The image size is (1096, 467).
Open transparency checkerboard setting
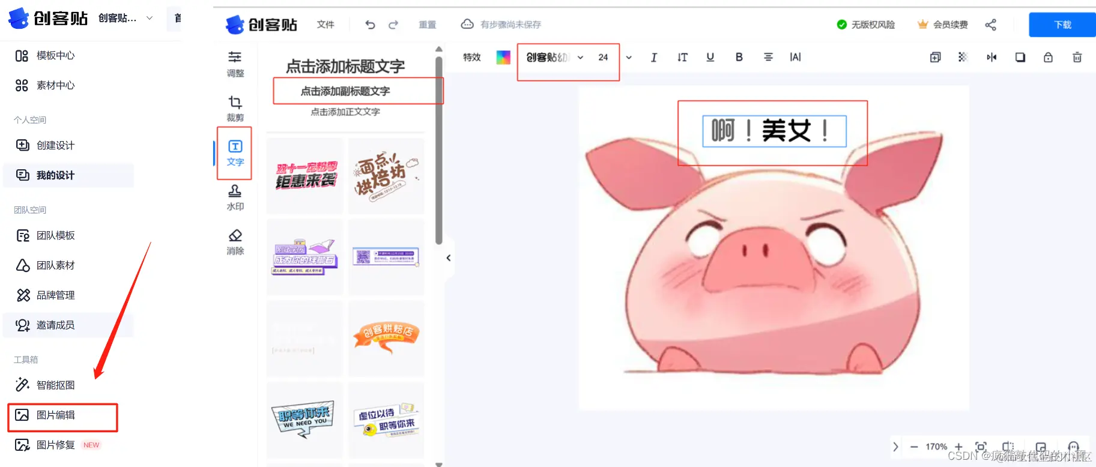pyautogui.click(x=963, y=57)
